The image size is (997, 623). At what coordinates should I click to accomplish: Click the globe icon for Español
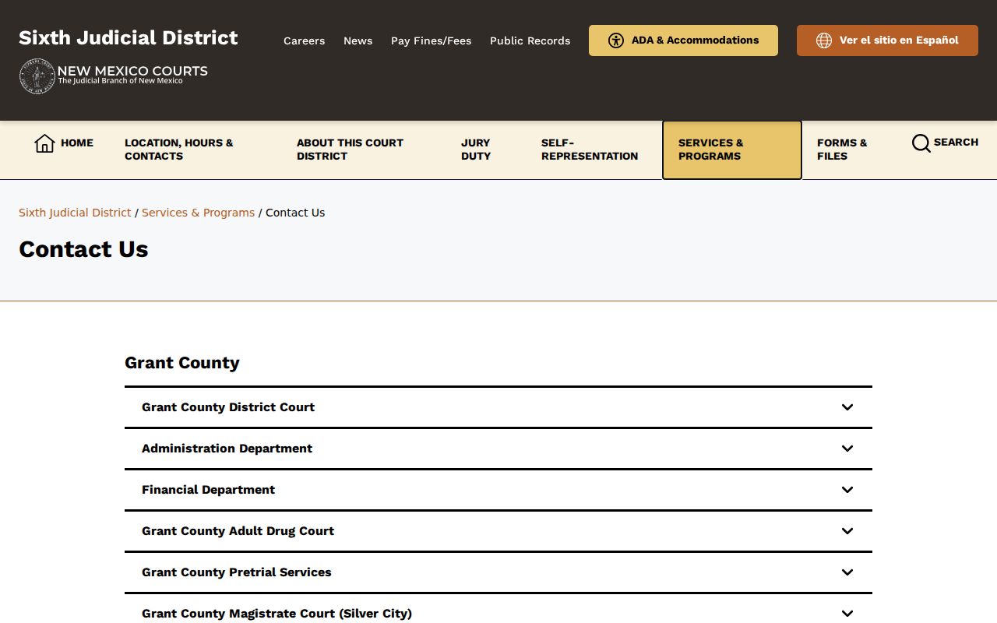pyautogui.click(x=824, y=40)
